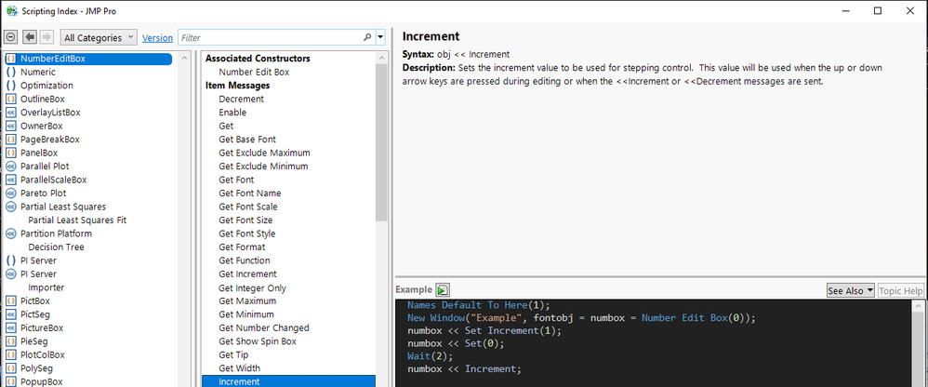
Task: Click the search magnifier icon in filter
Action: [367, 37]
